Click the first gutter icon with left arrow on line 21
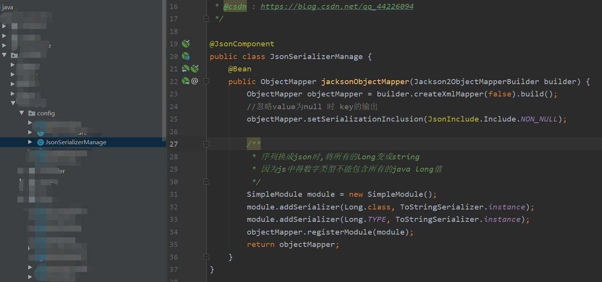This screenshot has width=602, height=282. pyautogui.click(x=185, y=69)
